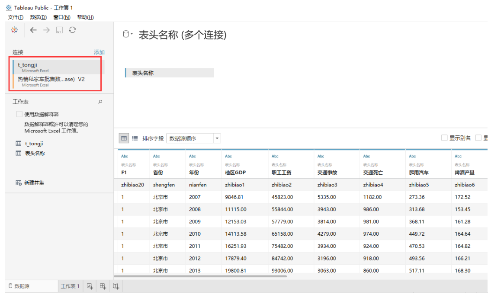The image size is (491, 295).
Task: Click the table icon next to 表头名称 sheet
Action: (19, 153)
